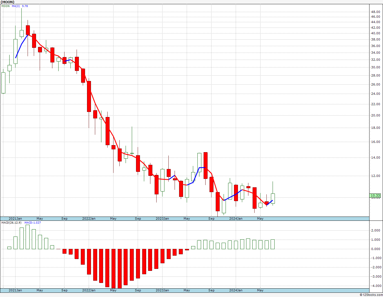Click the 2.000 MACD axis label

(x=376, y=230)
